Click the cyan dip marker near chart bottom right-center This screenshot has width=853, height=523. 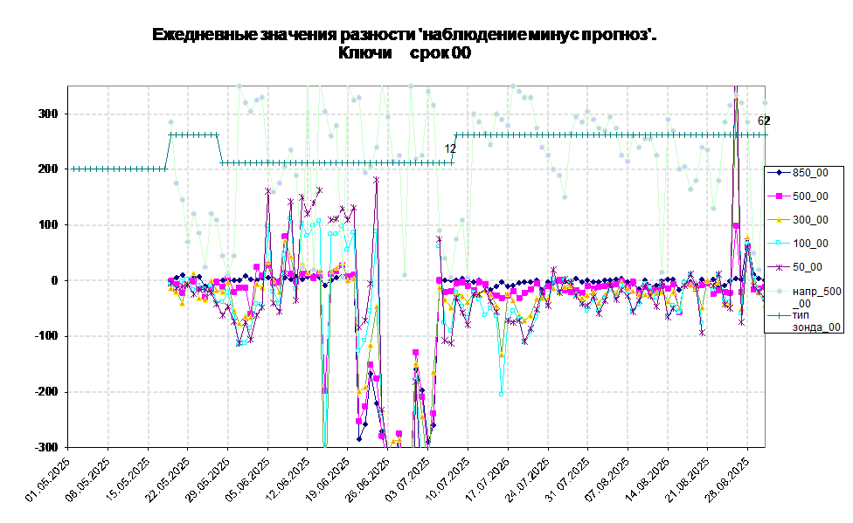click(501, 394)
